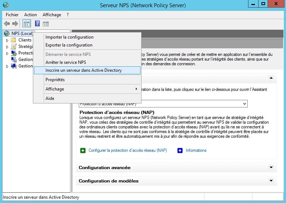Expand the Clients tree node
The width and height of the screenshot is (286, 203).
coord(7,40)
